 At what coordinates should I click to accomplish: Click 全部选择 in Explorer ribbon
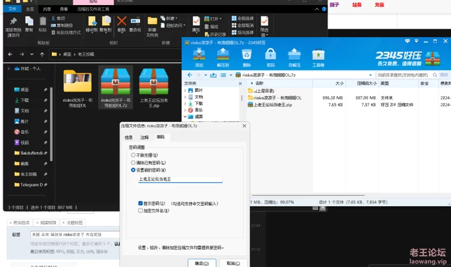coord(242,19)
